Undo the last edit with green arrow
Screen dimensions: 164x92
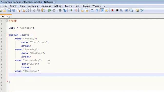[49, 10]
